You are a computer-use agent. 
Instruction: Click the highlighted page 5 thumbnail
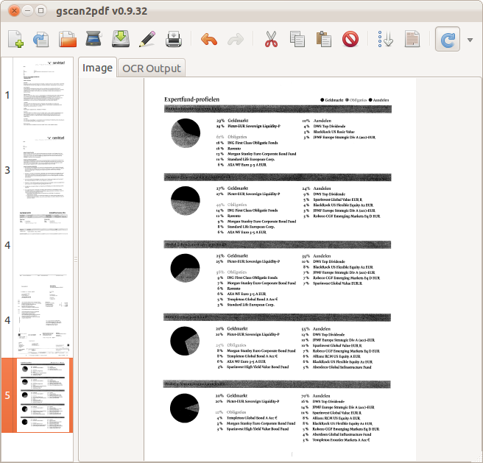(x=43, y=395)
